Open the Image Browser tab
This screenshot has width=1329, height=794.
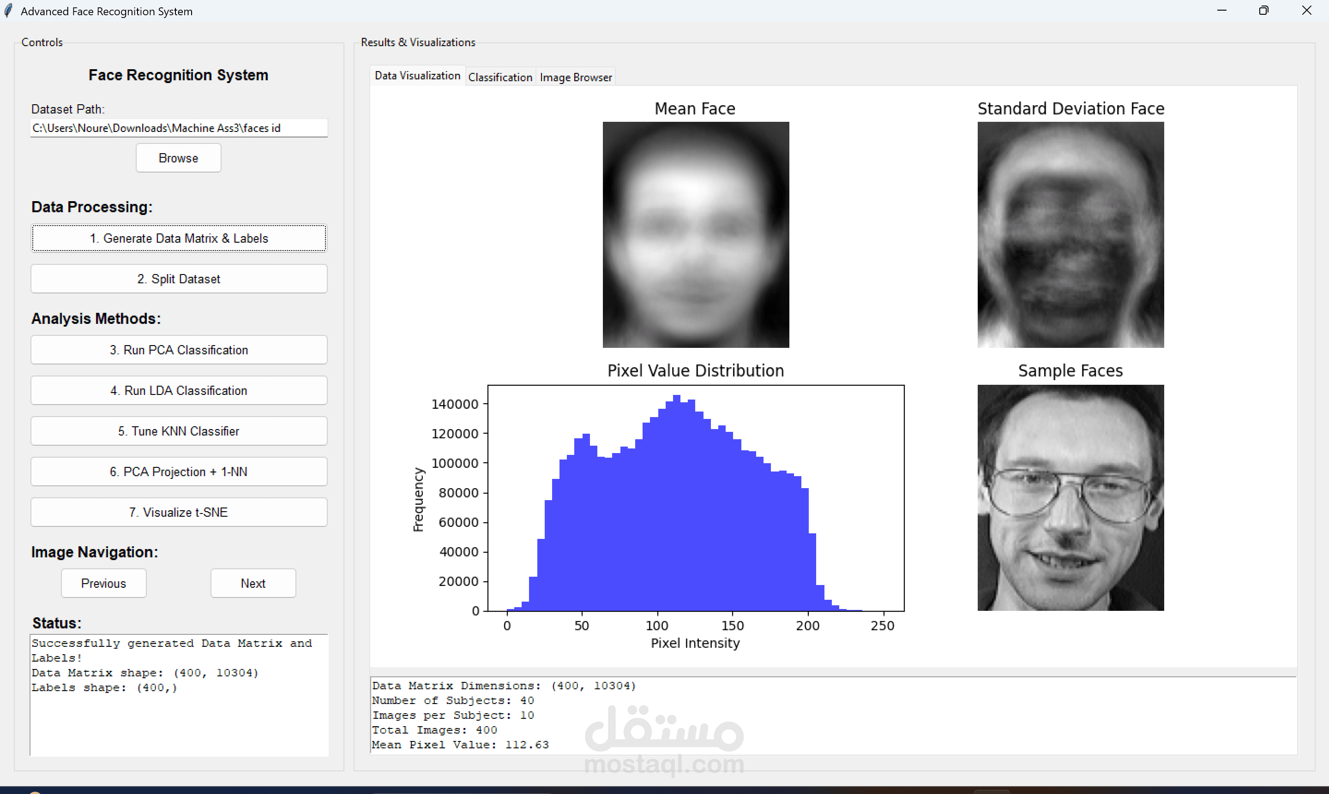575,77
